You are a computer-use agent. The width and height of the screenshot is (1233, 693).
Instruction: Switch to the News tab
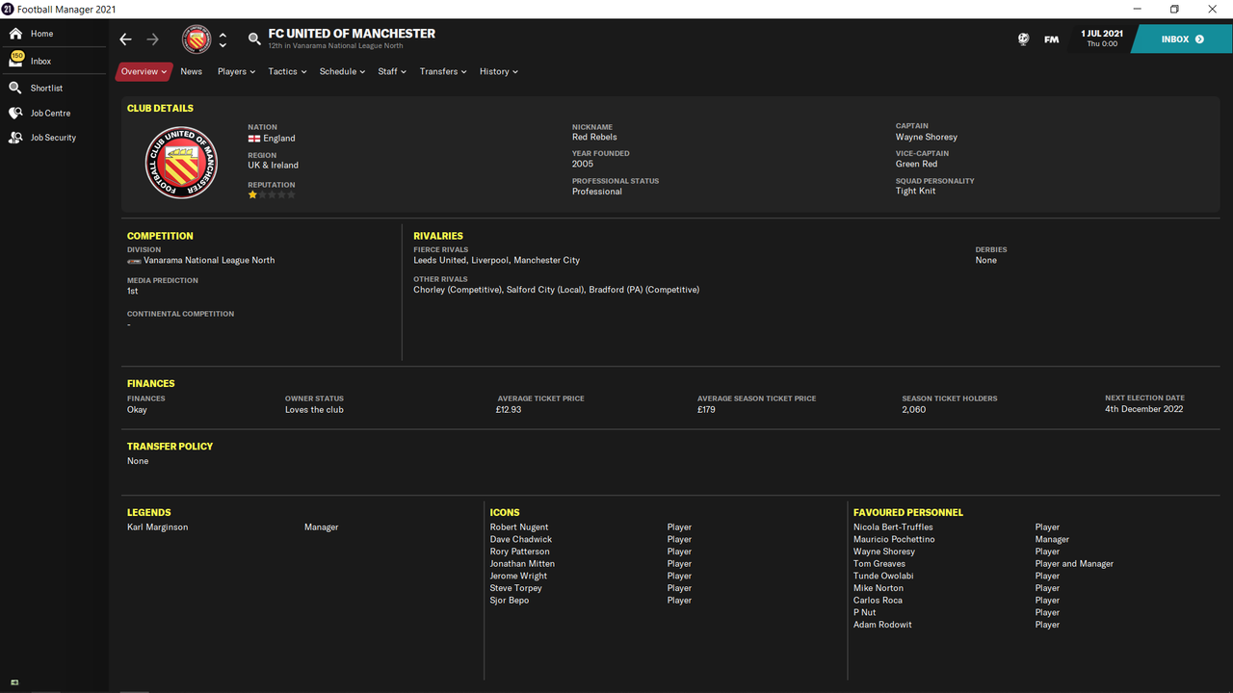tap(192, 71)
